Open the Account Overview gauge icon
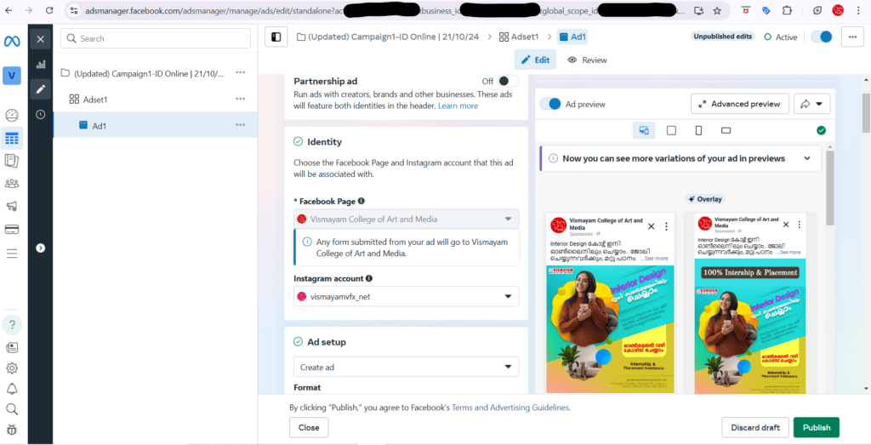Screen dimensions: 871x445 [x=12, y=116]
